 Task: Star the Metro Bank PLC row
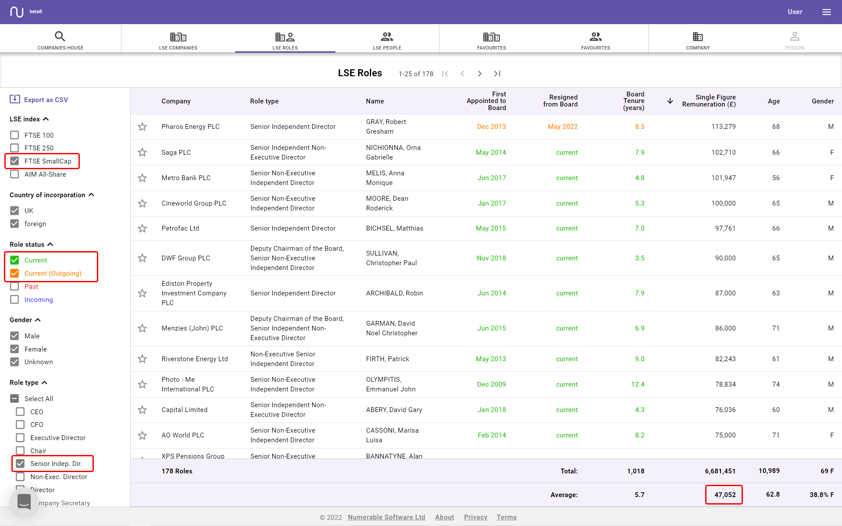(142, 178)
